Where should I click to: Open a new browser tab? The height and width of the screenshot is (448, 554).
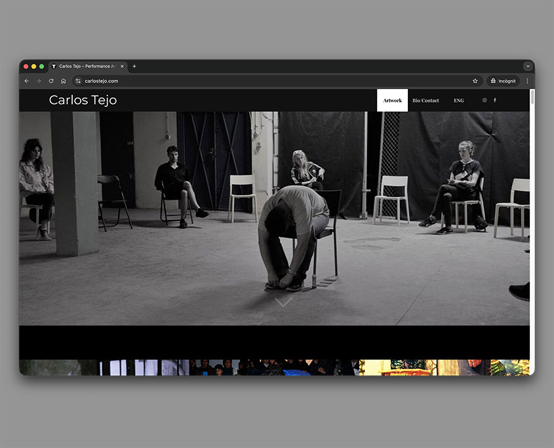[134, 66]
